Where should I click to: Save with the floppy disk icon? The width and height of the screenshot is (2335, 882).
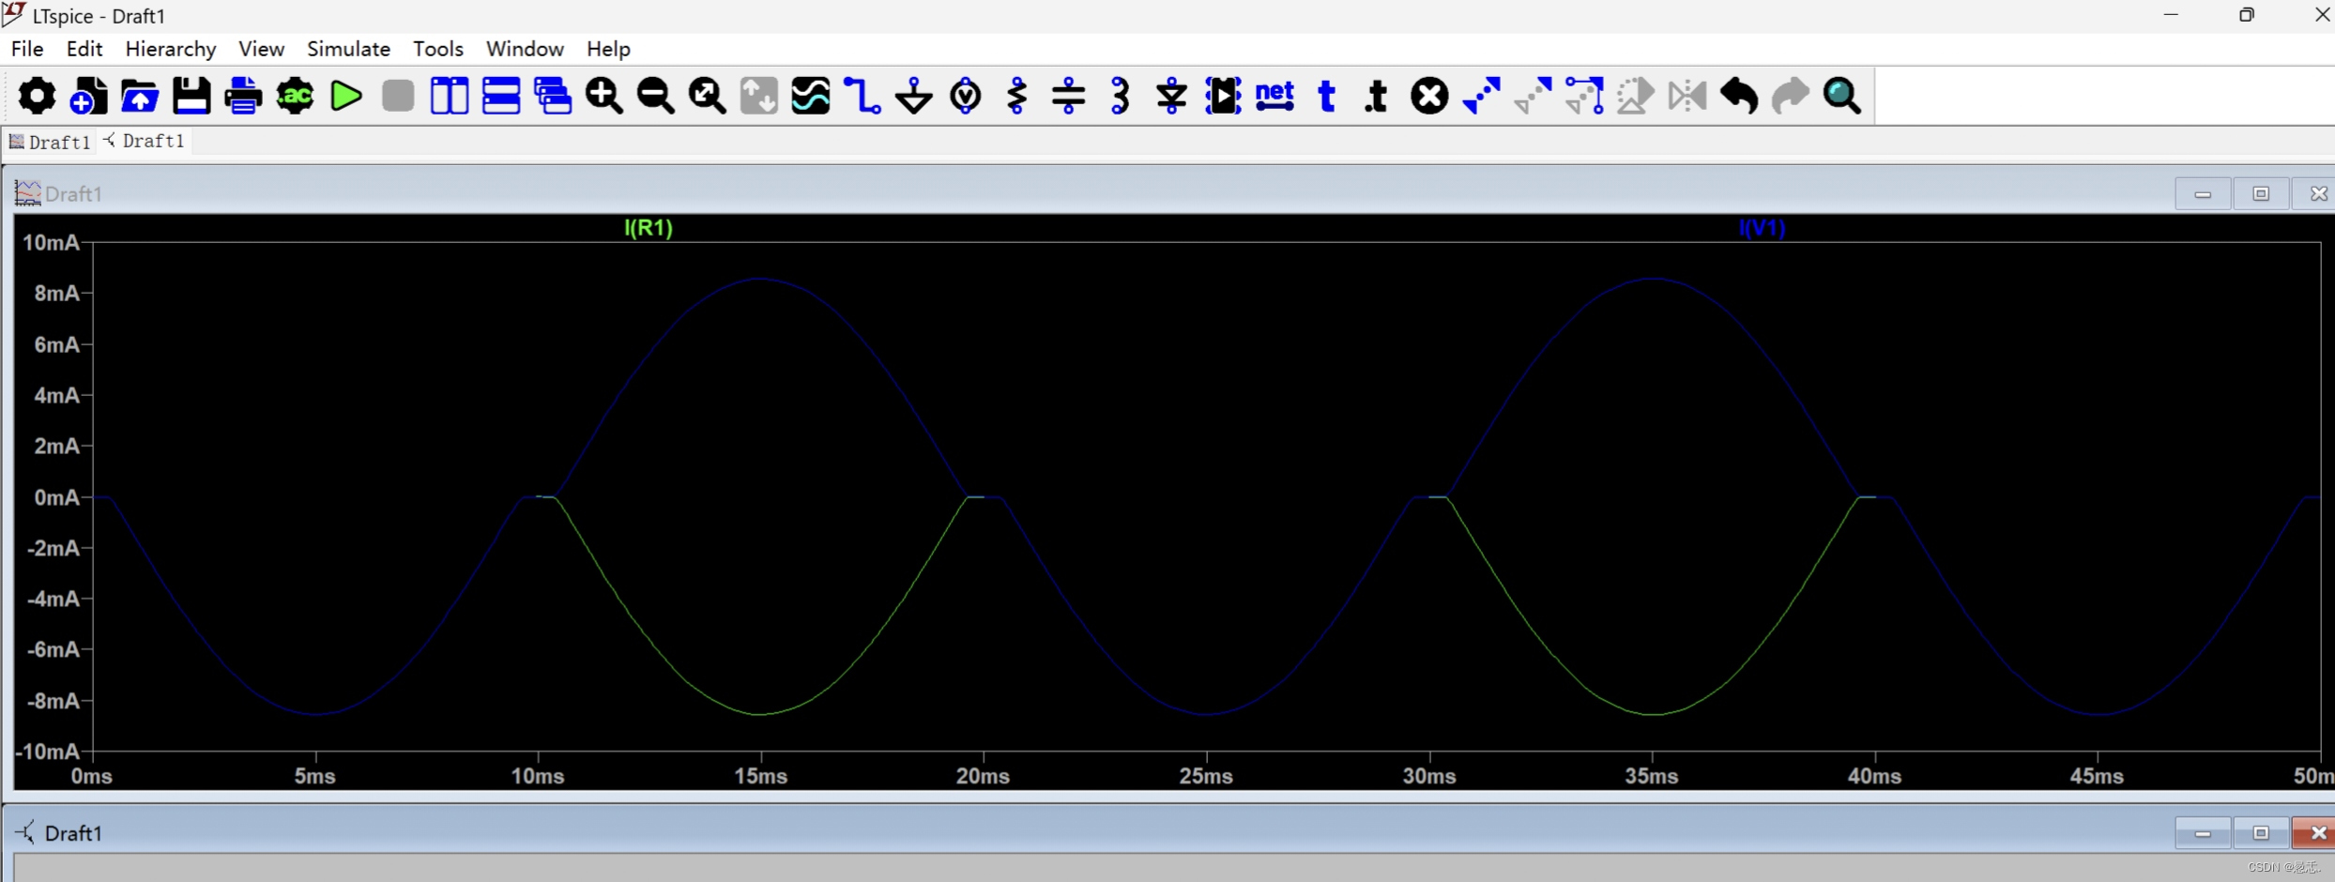191,96
